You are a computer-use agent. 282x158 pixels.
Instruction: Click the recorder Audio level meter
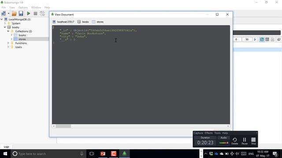point(223,143)
